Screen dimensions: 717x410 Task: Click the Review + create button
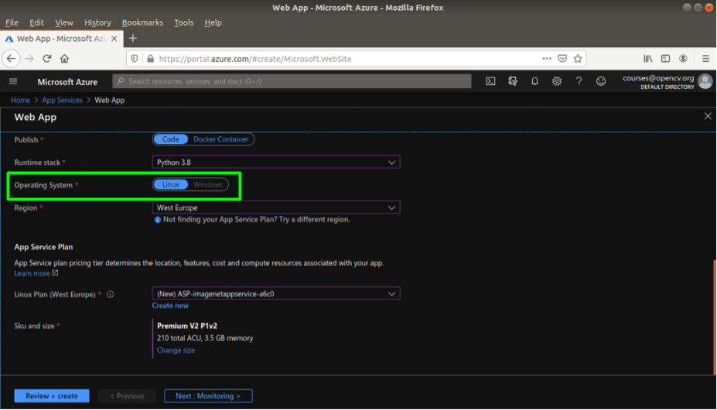pos(52,396)
